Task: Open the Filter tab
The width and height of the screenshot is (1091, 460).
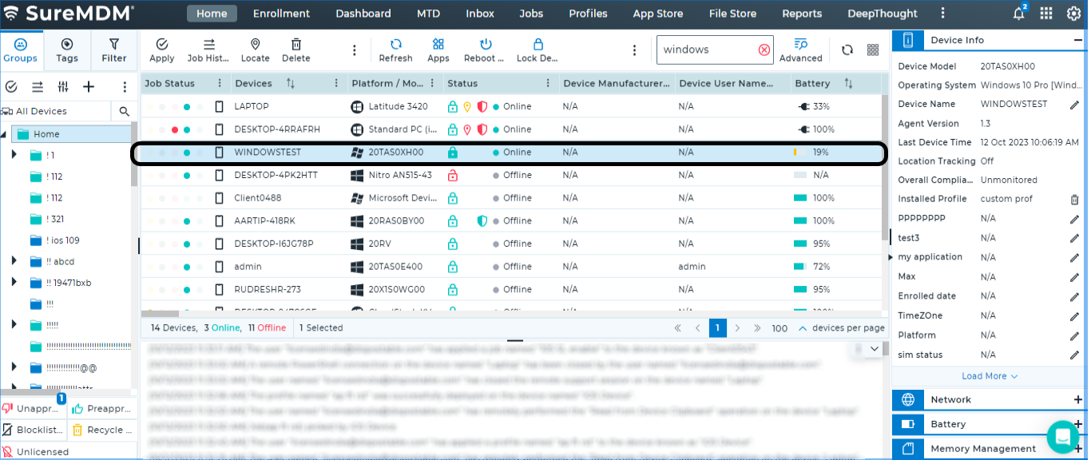Action: click(x=114, y=50)
